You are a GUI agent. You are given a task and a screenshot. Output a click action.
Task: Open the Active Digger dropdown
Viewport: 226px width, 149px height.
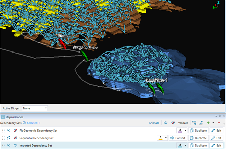pyautogui.click(x=35, y=108)
